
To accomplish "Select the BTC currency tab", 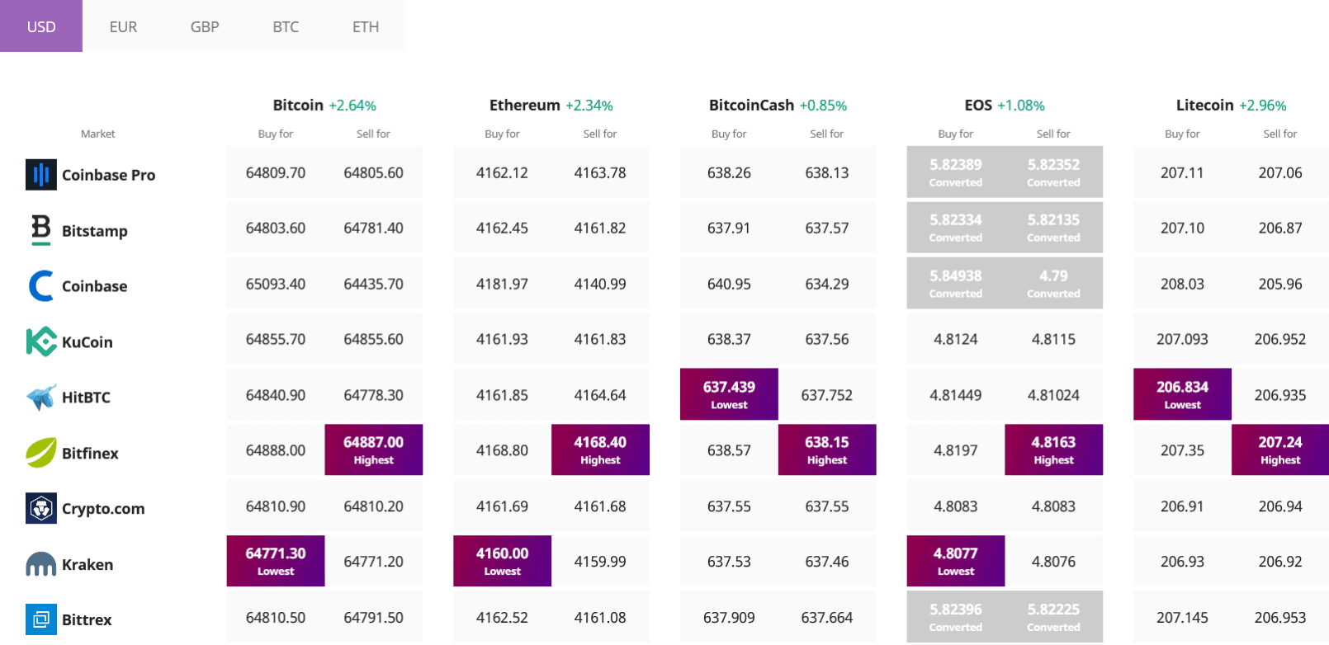I will coord(286,26).
